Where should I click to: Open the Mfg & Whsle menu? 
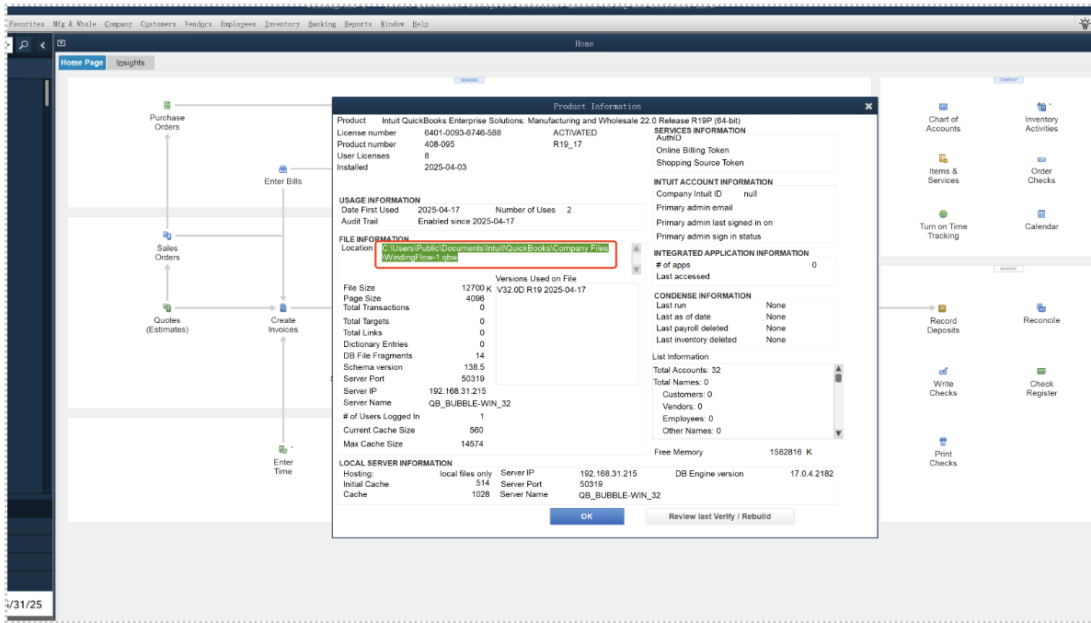75,24
